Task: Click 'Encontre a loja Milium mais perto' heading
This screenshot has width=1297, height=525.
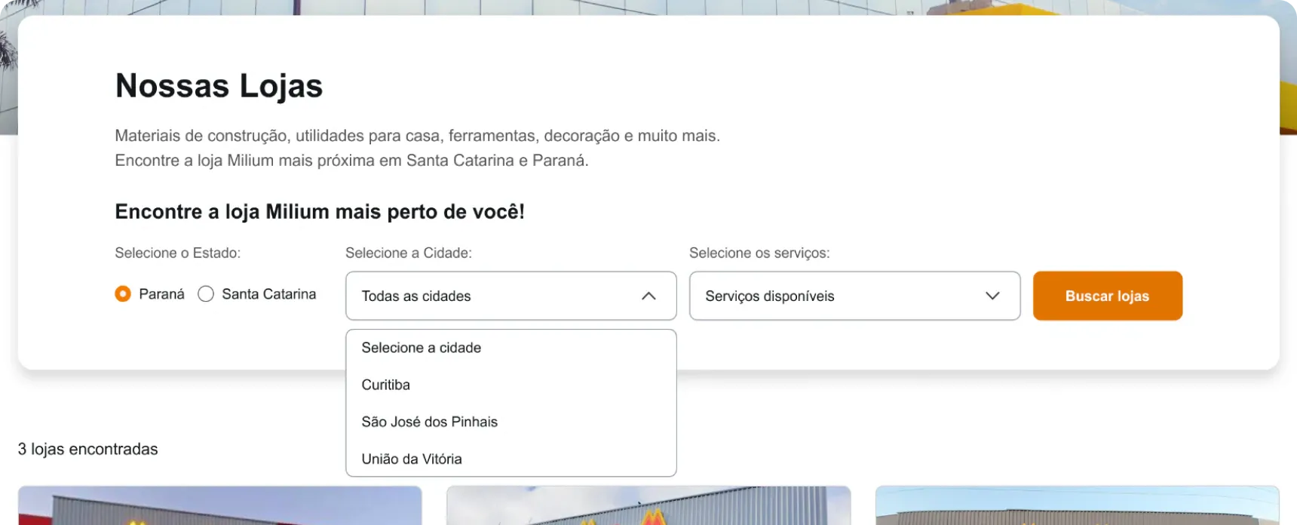Action: [320, 212]
